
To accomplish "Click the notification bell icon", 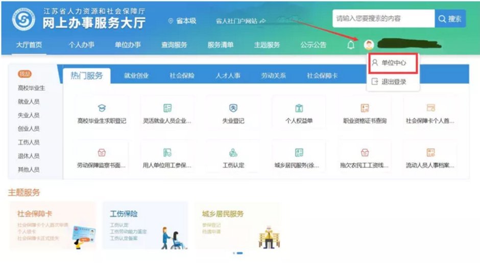I will [x=351, y=45].
